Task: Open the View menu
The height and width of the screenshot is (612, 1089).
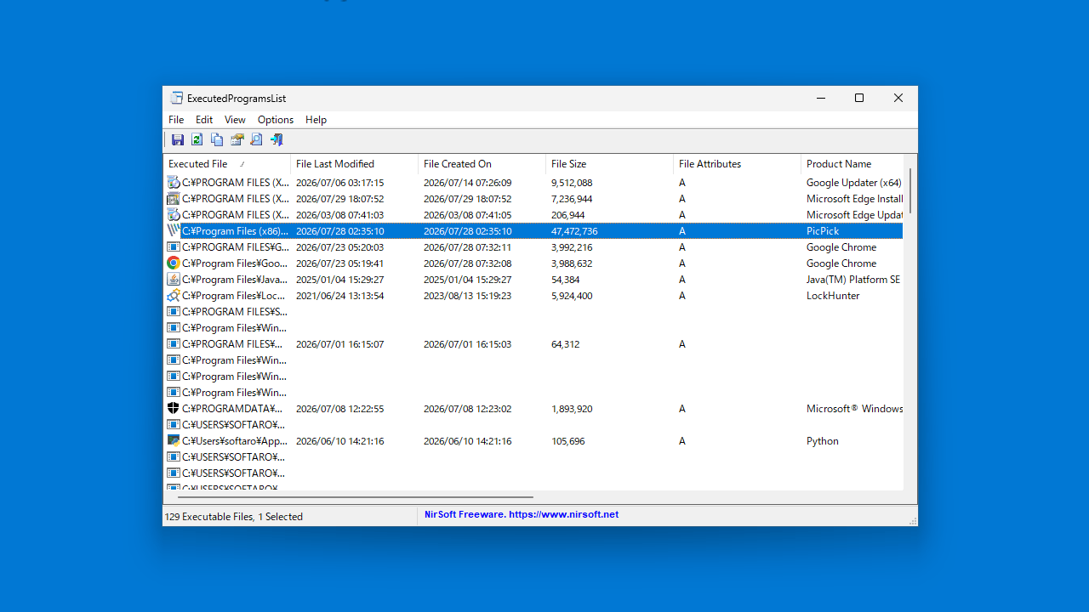Action: click(x=235, y=120)
